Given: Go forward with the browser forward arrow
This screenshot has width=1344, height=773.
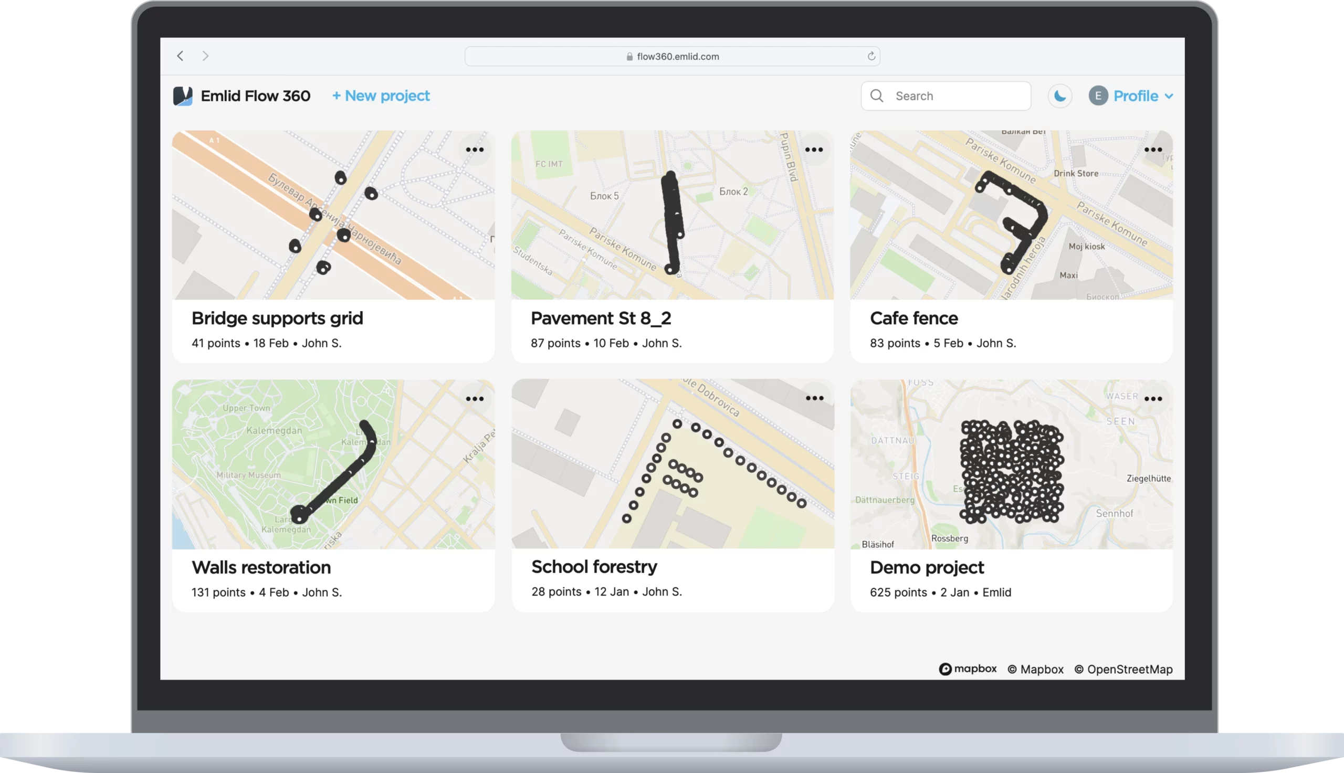Looking at the screenshot, I should (x=205, y=56).
